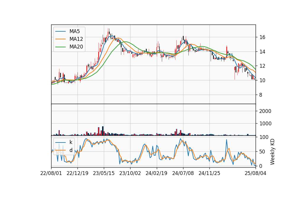
Task: Click the tallest volume bar near 23/05/15
Action: [x=103, y=131]
